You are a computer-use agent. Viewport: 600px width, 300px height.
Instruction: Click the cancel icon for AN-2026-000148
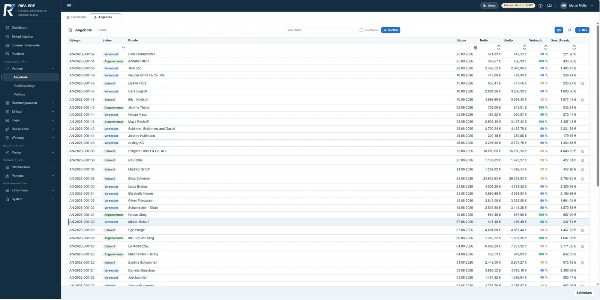point(582,84)
